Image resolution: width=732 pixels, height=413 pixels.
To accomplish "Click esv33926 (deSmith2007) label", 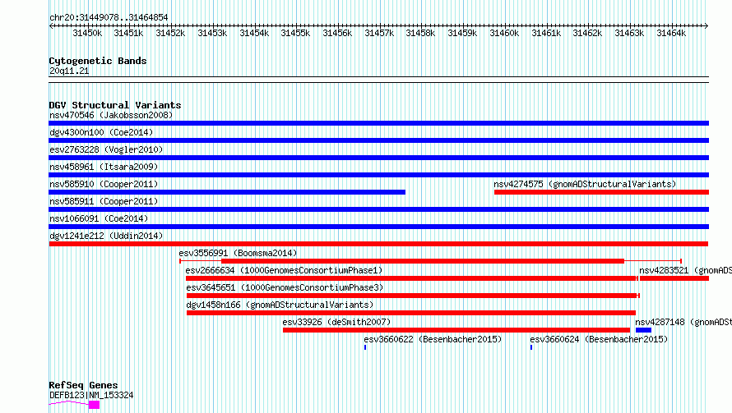I will (x=336, y=322).
